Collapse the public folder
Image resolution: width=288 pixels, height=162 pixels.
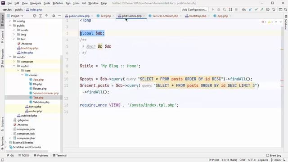(10, 26)
